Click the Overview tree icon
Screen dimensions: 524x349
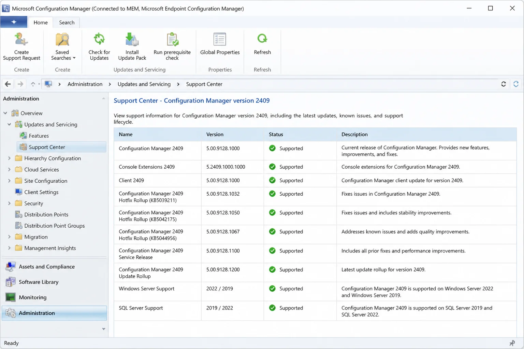[x=15, y=113]
